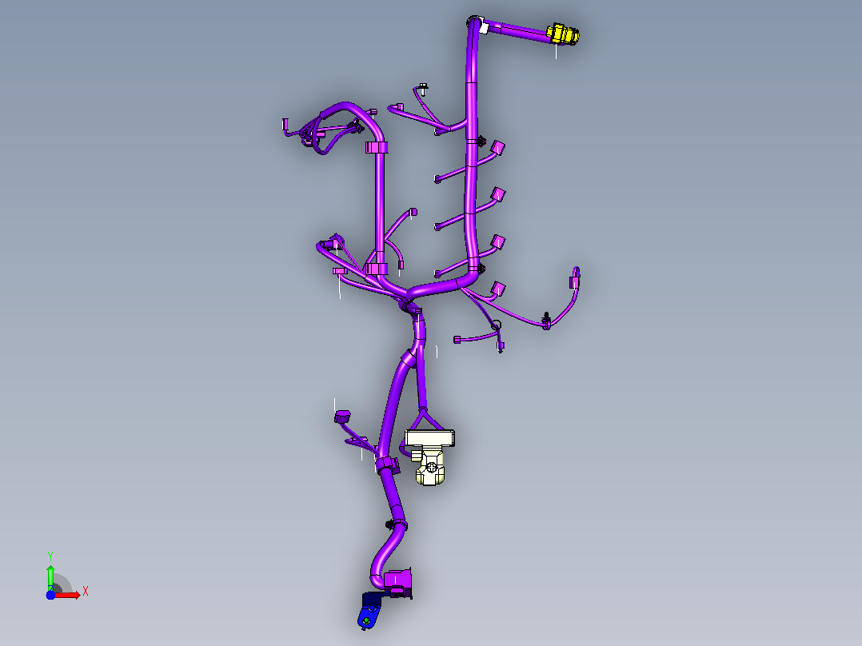Select the white clip at the top harness bend
Image resolution: width=862 pixels, height=646 pixels.
(485, 27)
